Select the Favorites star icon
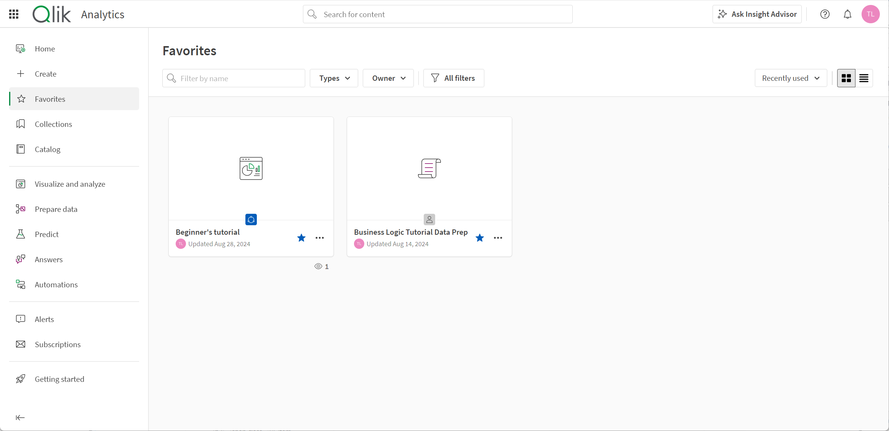The width and height of the screenshot is (889, 431). [21, 99]
